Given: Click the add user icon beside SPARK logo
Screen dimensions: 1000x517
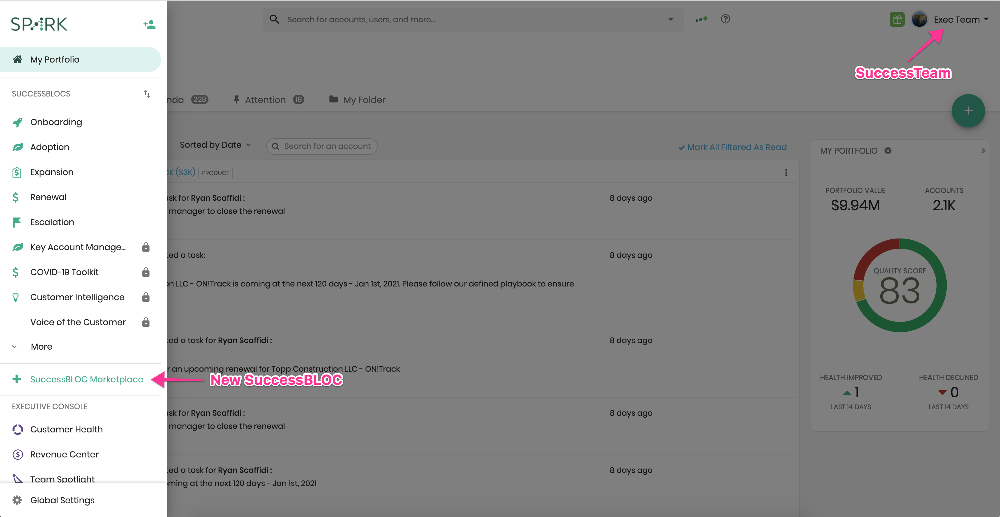Looking at the screenshot, I should point(149,24).
